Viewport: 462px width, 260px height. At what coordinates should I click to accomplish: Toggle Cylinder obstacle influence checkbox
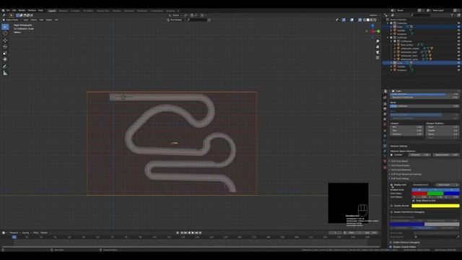[x=391, y=155]
